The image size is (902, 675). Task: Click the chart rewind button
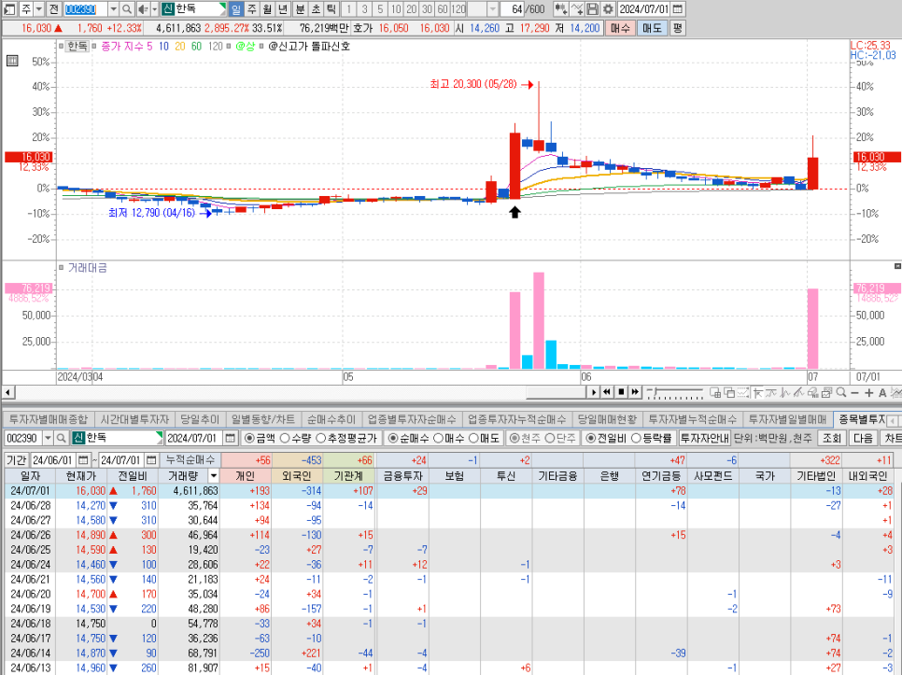607,392
